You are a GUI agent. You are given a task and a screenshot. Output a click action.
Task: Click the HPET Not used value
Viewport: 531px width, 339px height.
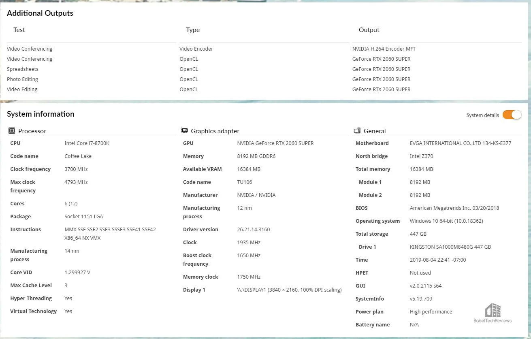[420, 273]
